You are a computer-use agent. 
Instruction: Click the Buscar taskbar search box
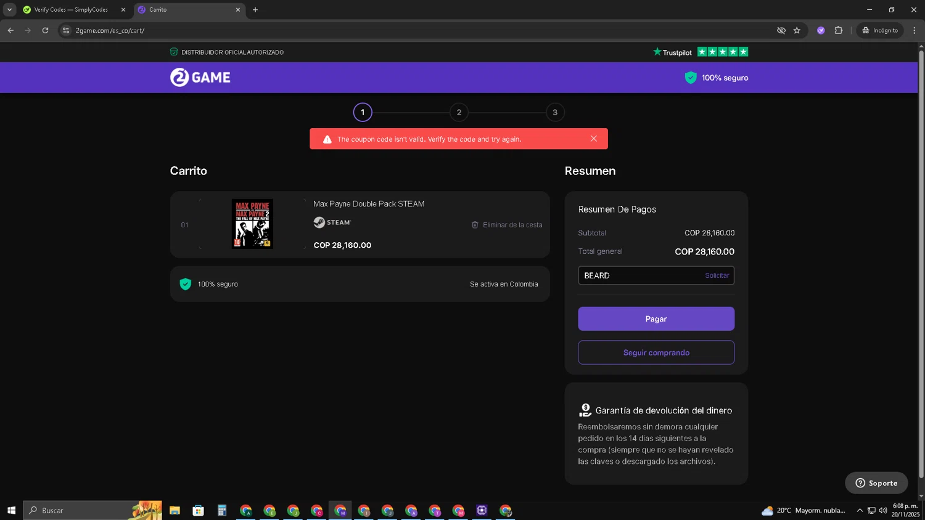(92, 510)
